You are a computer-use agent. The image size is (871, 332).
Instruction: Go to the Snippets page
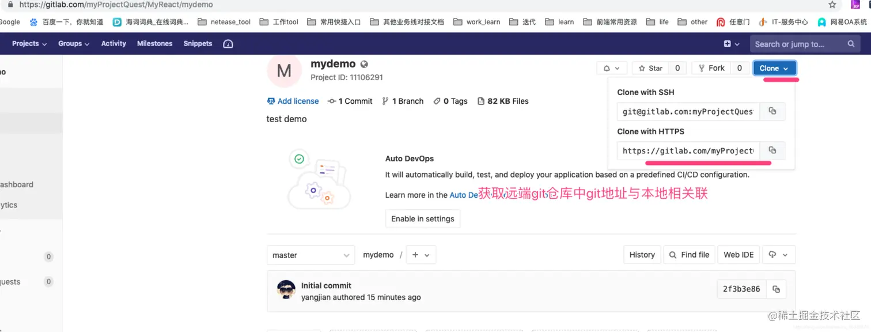point(198,44)
